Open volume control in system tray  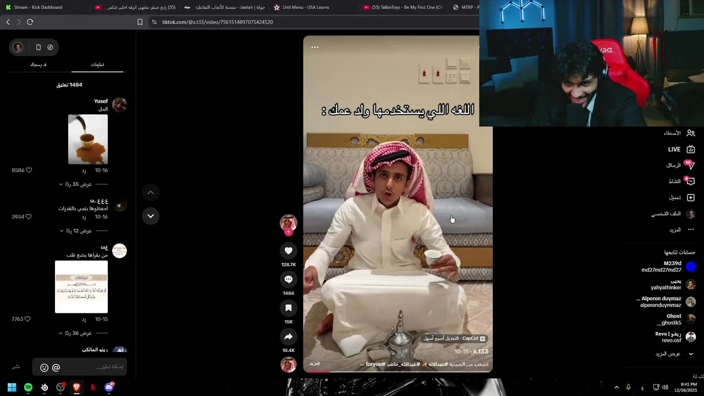coord(665,387)
